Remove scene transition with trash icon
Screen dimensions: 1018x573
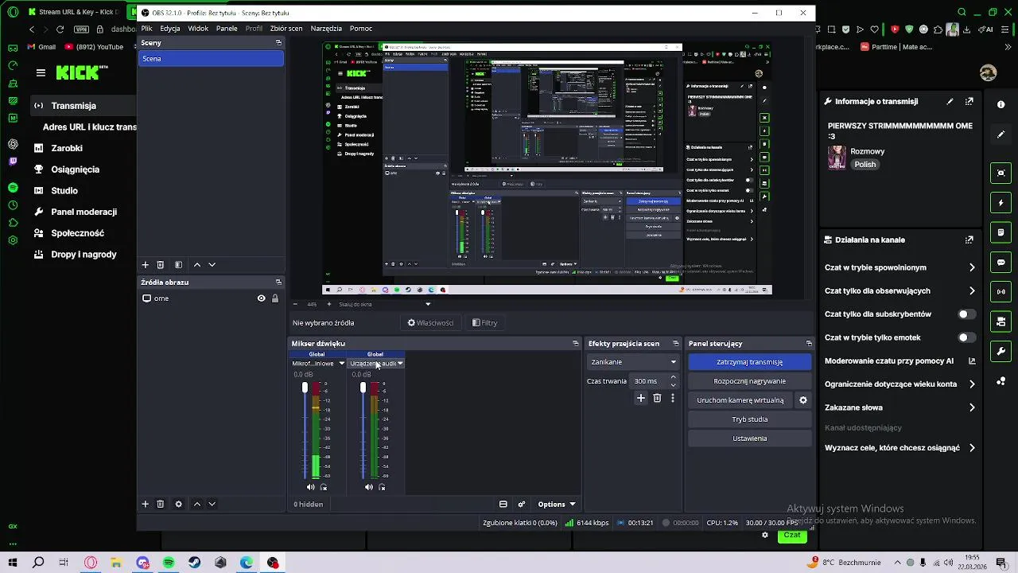[657, 398]
